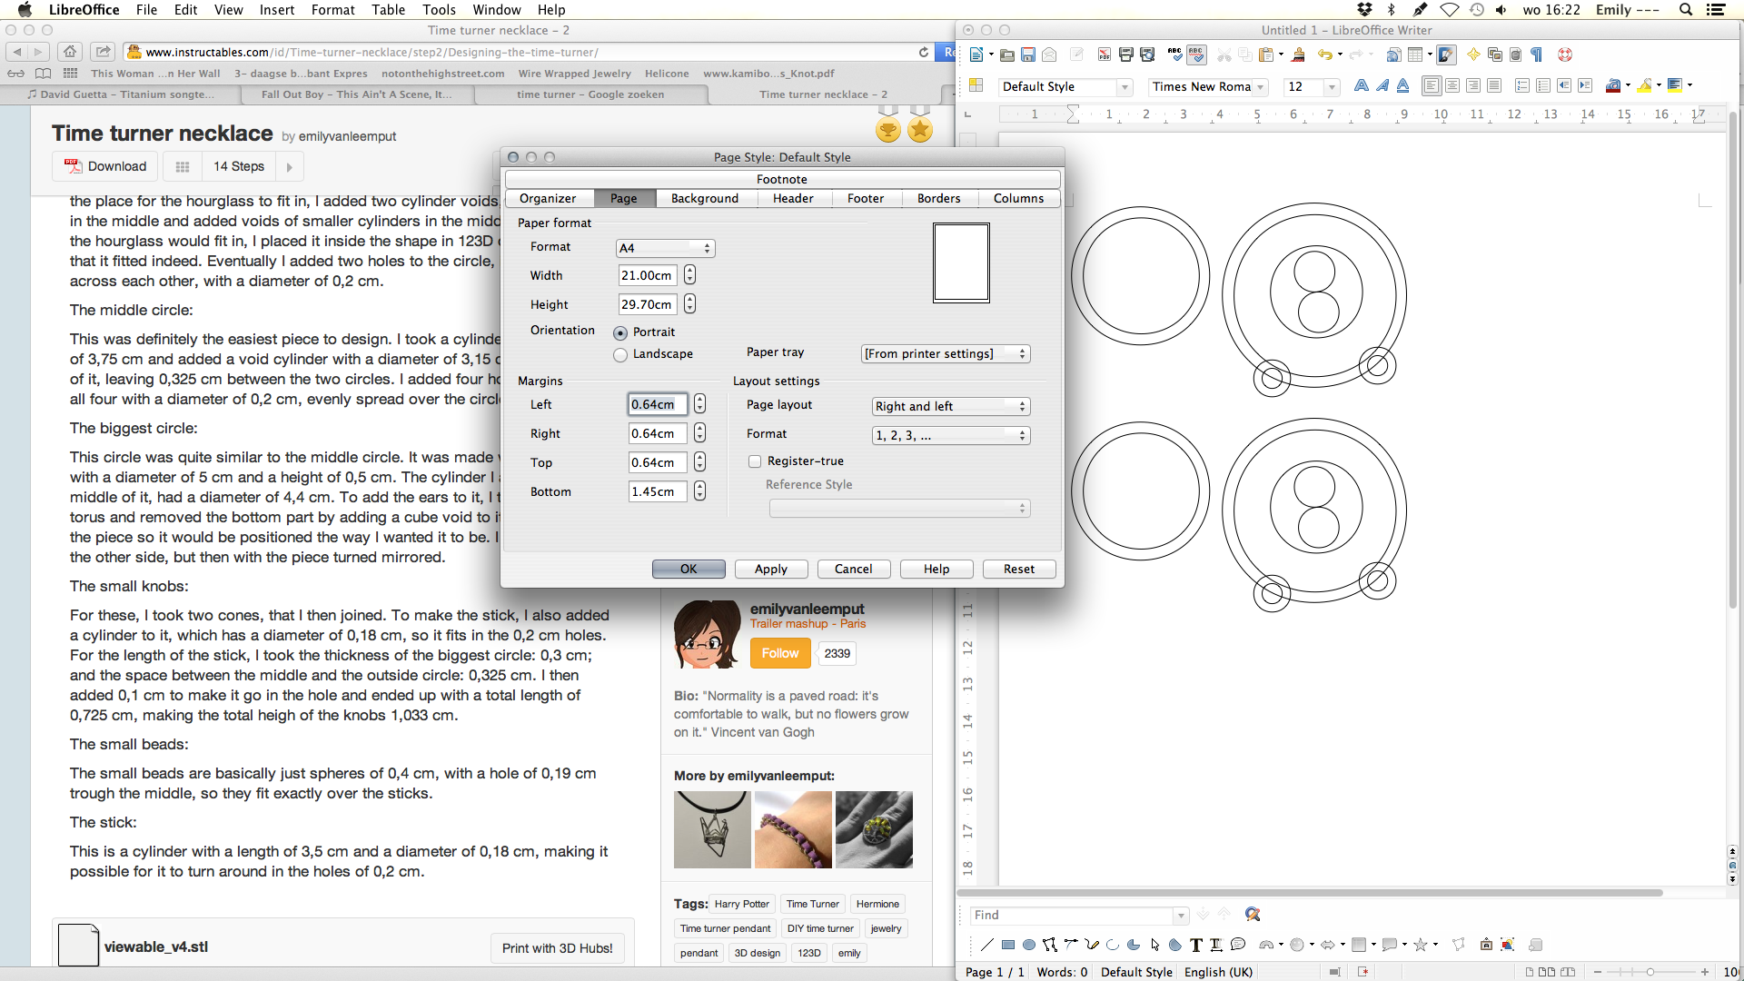Expand the Page layout dropdown
This screenshot has width=1744, height=981.
[x=946, y=405]
